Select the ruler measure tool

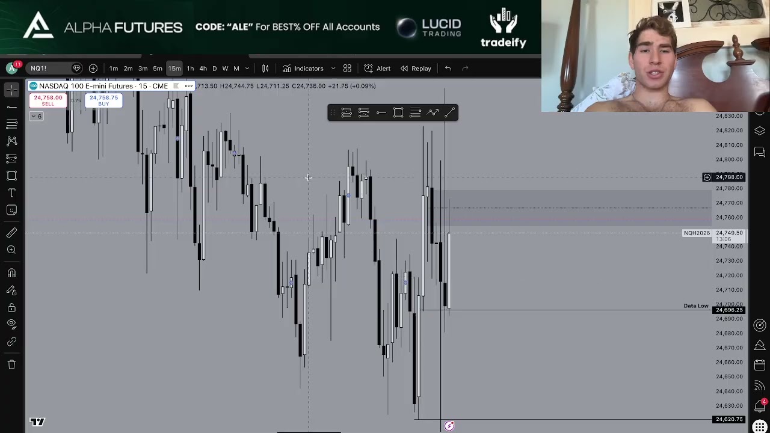click(x=11, y=233)
